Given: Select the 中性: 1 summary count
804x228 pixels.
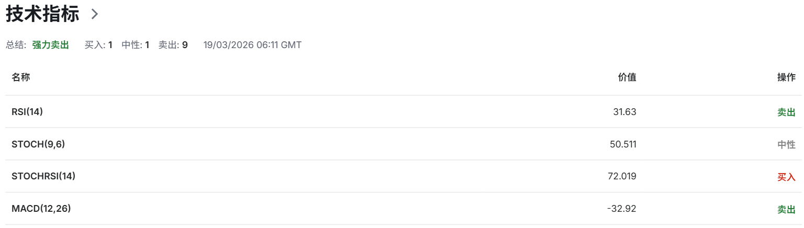Looking at the screenshot, I should pos(135,45).
